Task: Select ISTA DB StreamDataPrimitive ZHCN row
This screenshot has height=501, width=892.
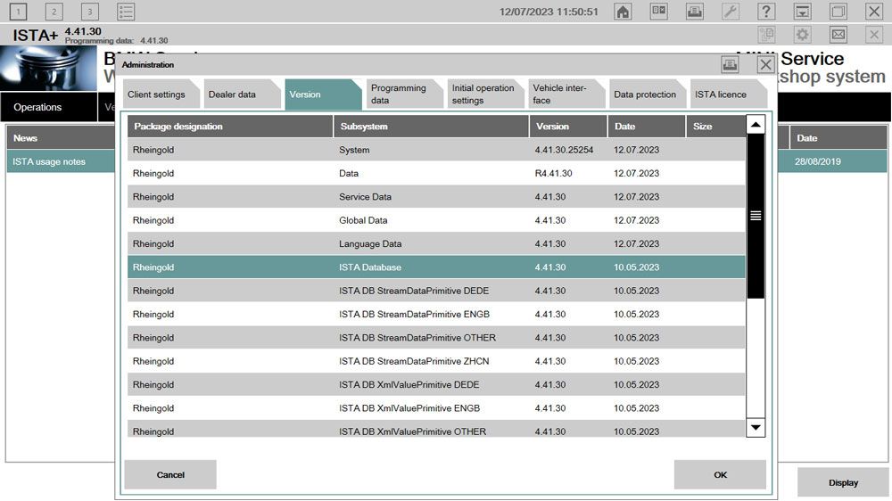Action: 436,361
